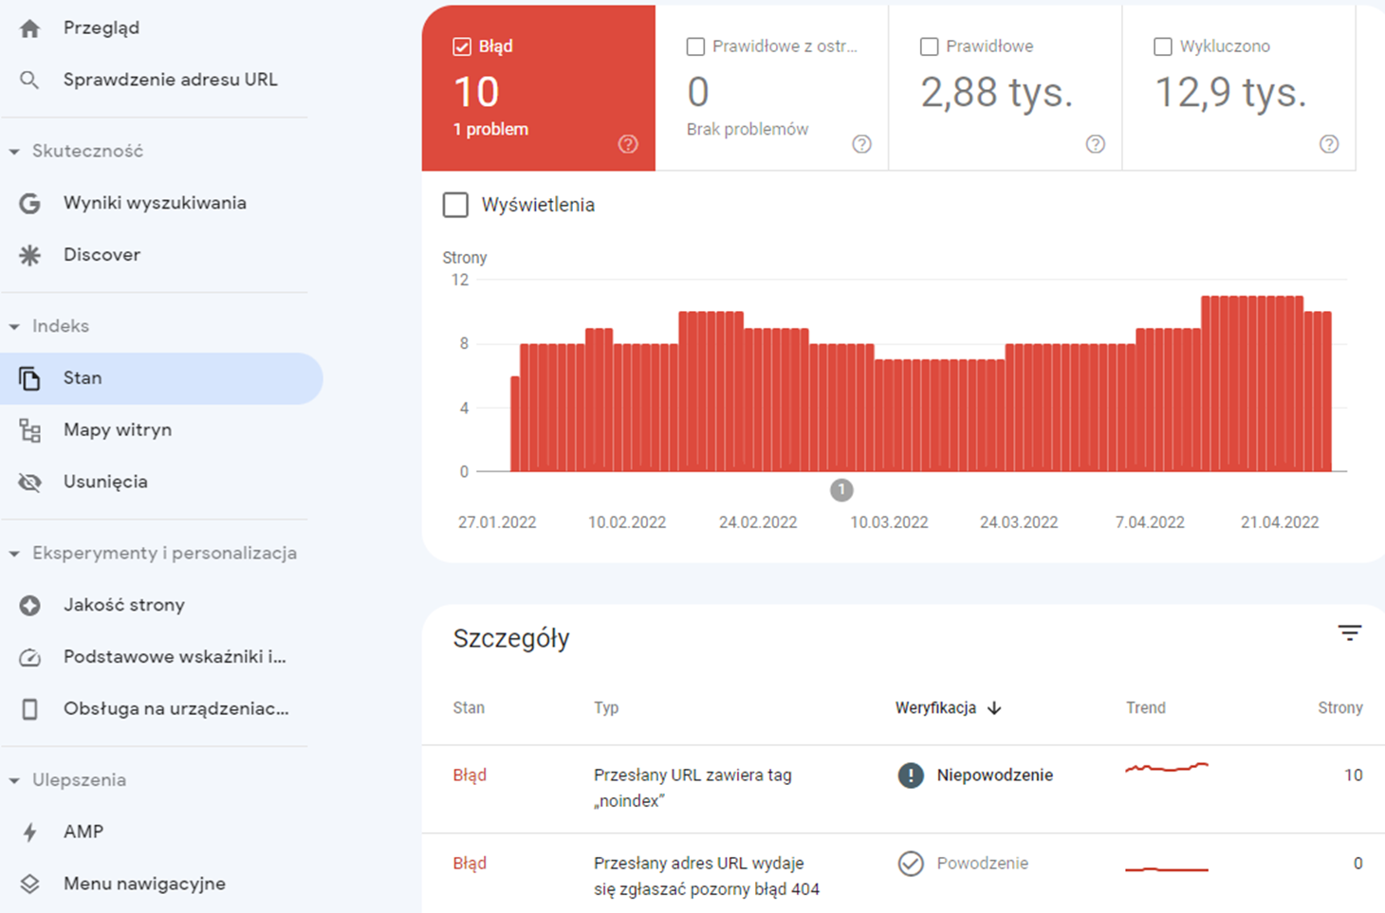Click the plus-circle icon for Jakość strony
This screenshot has width=1385, height=913.
point(29,605)
